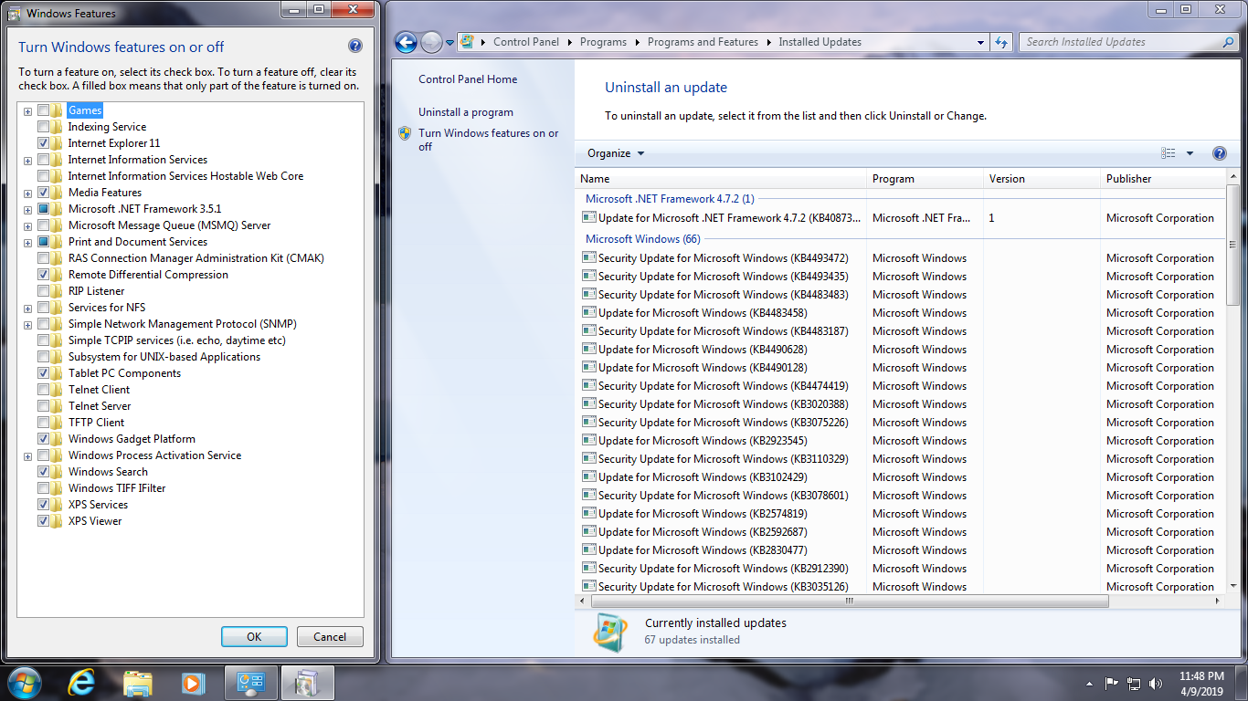Expand Microsoft .NET Framework 3.5.1 node

(28, 210)
